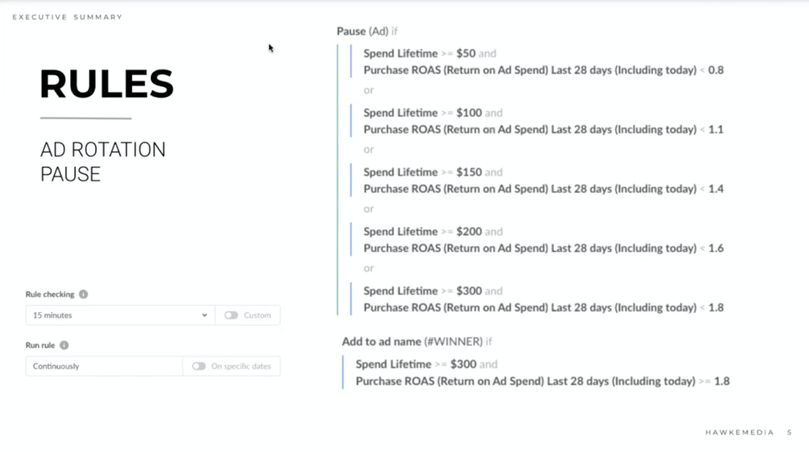Select the Purchase ROAS < 0.8 condition
Viewport: 809px width, 452px height.
(x=543, y=70)
